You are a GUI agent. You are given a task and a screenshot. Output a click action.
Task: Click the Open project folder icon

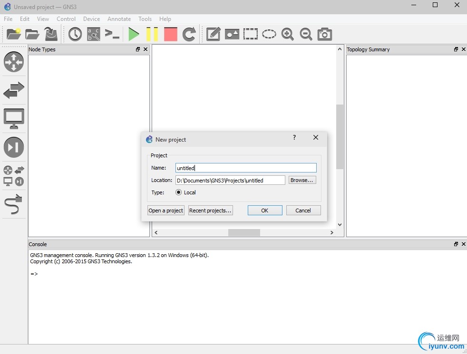coord(32,34)
